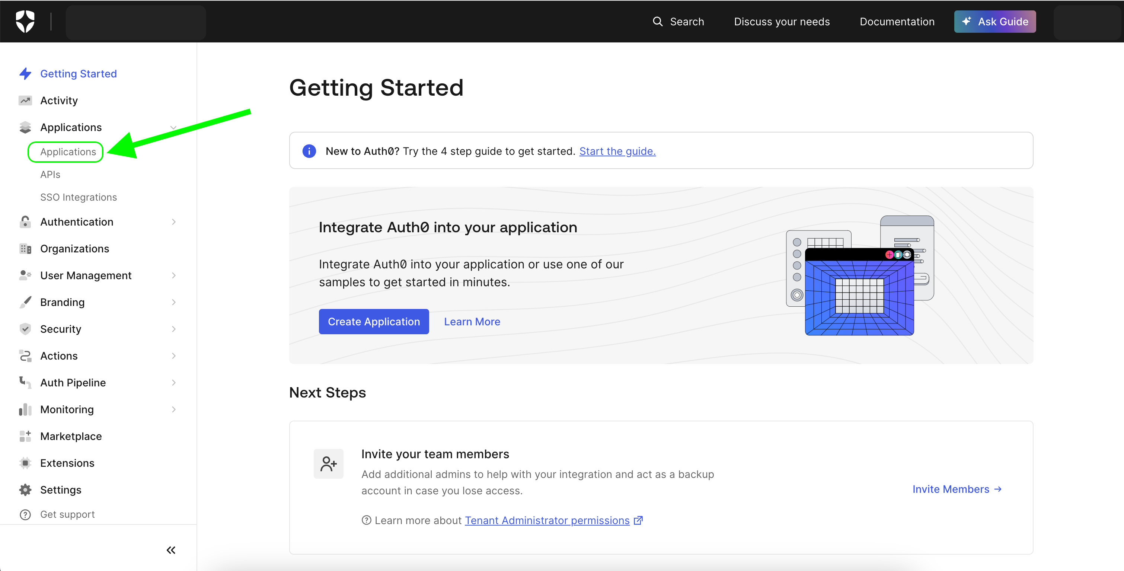Select SSO Integrations in sidebar
The image size is (1124, 571).
click(x=79, y=197)
